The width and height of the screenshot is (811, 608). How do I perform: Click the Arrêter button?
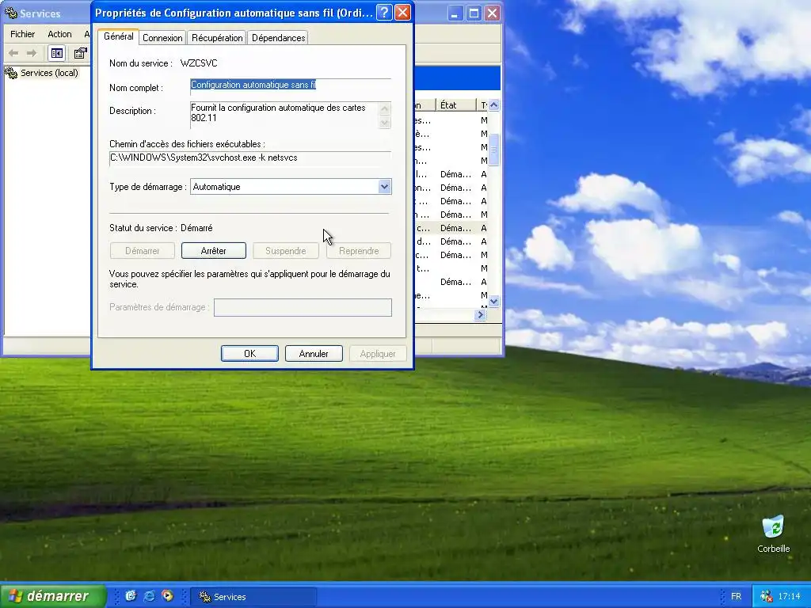[x=214, y=251]
